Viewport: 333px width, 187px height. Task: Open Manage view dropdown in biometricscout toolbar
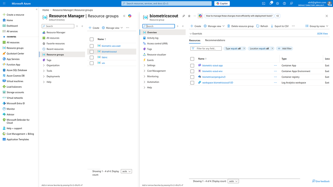(214, 26)
